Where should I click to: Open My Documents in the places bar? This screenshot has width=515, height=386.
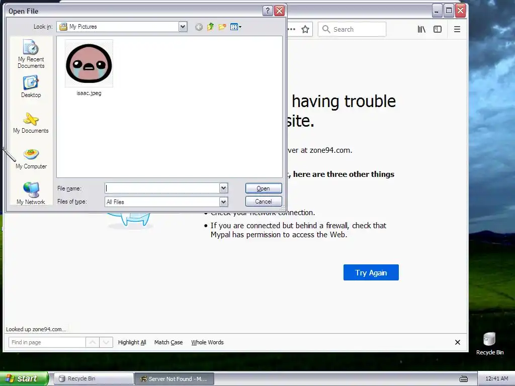pos(31,123)
